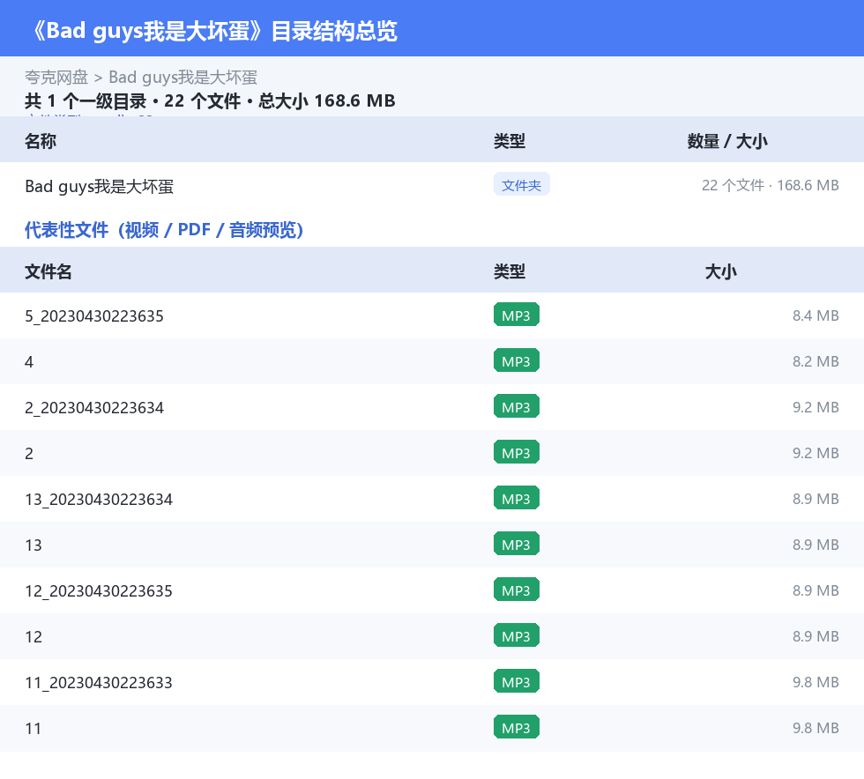
Task: Click the MP3 badge for 2_20230430223634
Action: (x=517, y=406)
